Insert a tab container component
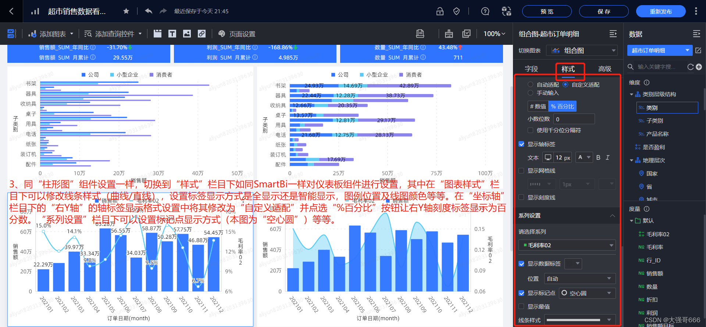706x327 pixels. pyautogui.click(x=157, y=34)
